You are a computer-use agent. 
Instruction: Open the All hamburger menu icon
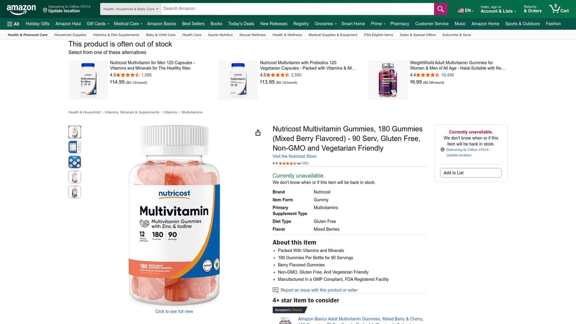(10, 23)
